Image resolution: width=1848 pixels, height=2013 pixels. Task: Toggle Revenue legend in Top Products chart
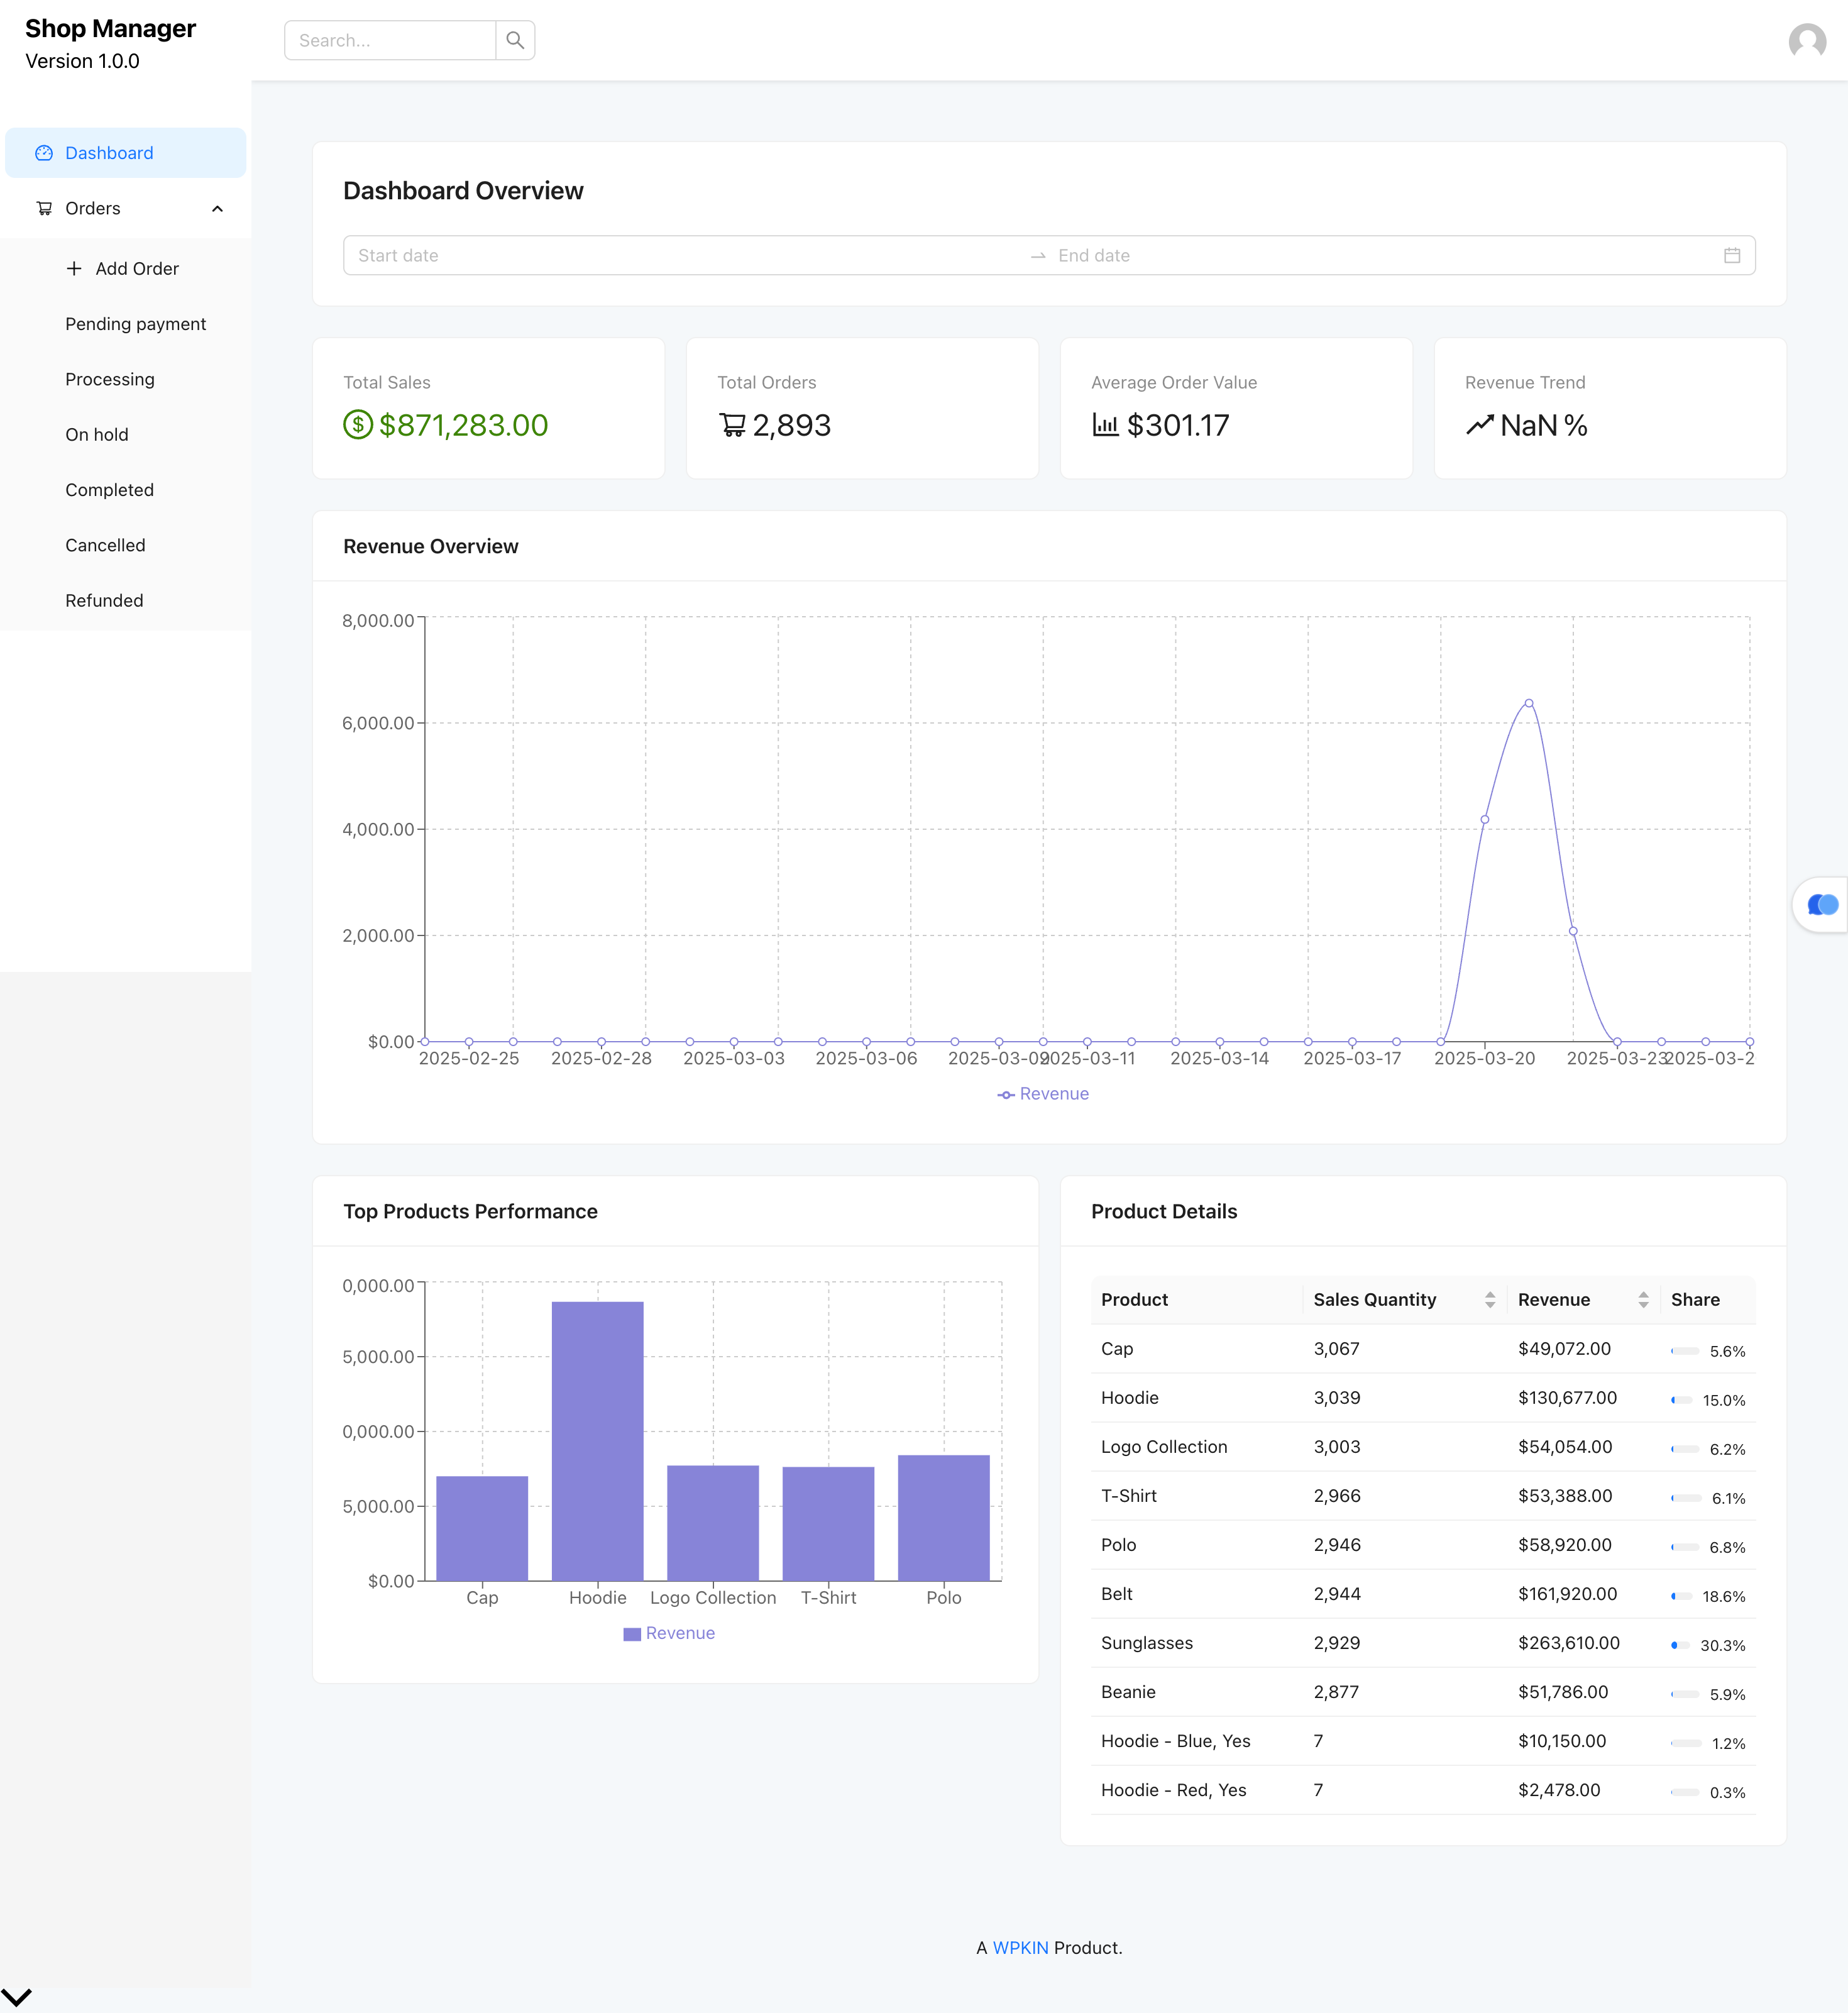(669, 1633)
